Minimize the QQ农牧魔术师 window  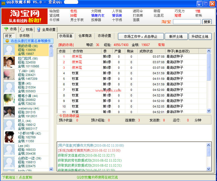pos(199,4)
